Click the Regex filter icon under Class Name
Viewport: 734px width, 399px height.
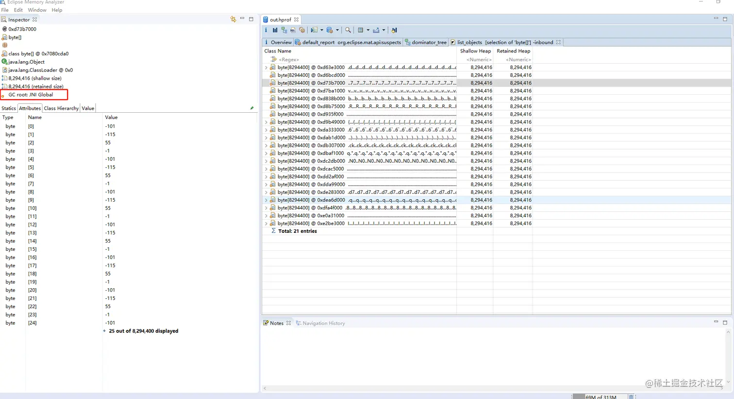point(274,59)
